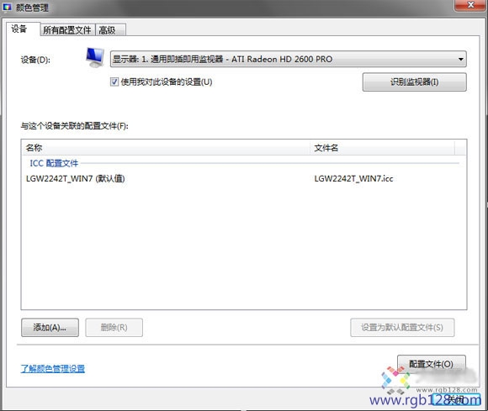
Task: Click the 添加(A)... button
Action: 50,327
